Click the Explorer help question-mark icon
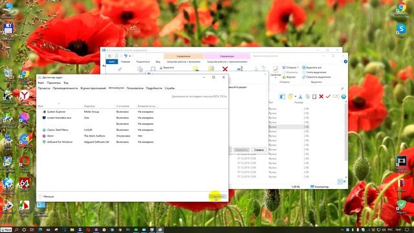This screenshot has width=414, height=233. tap(345, 61)
